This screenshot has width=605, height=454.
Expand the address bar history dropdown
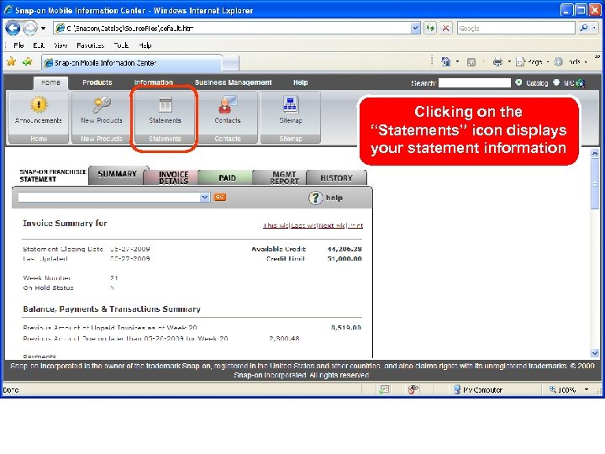(x=415, y=29)
